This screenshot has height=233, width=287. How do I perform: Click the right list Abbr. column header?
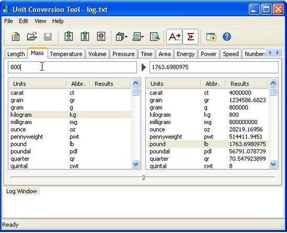(x=213, y=84)
